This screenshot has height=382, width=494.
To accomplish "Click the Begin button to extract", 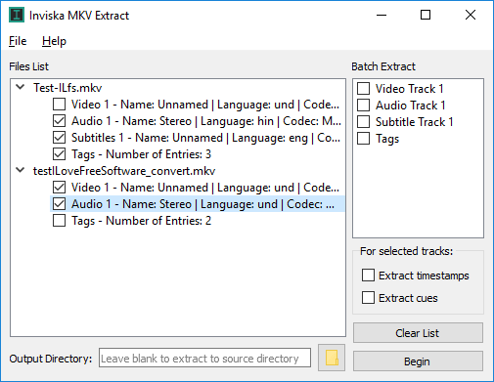I will 418,361.
